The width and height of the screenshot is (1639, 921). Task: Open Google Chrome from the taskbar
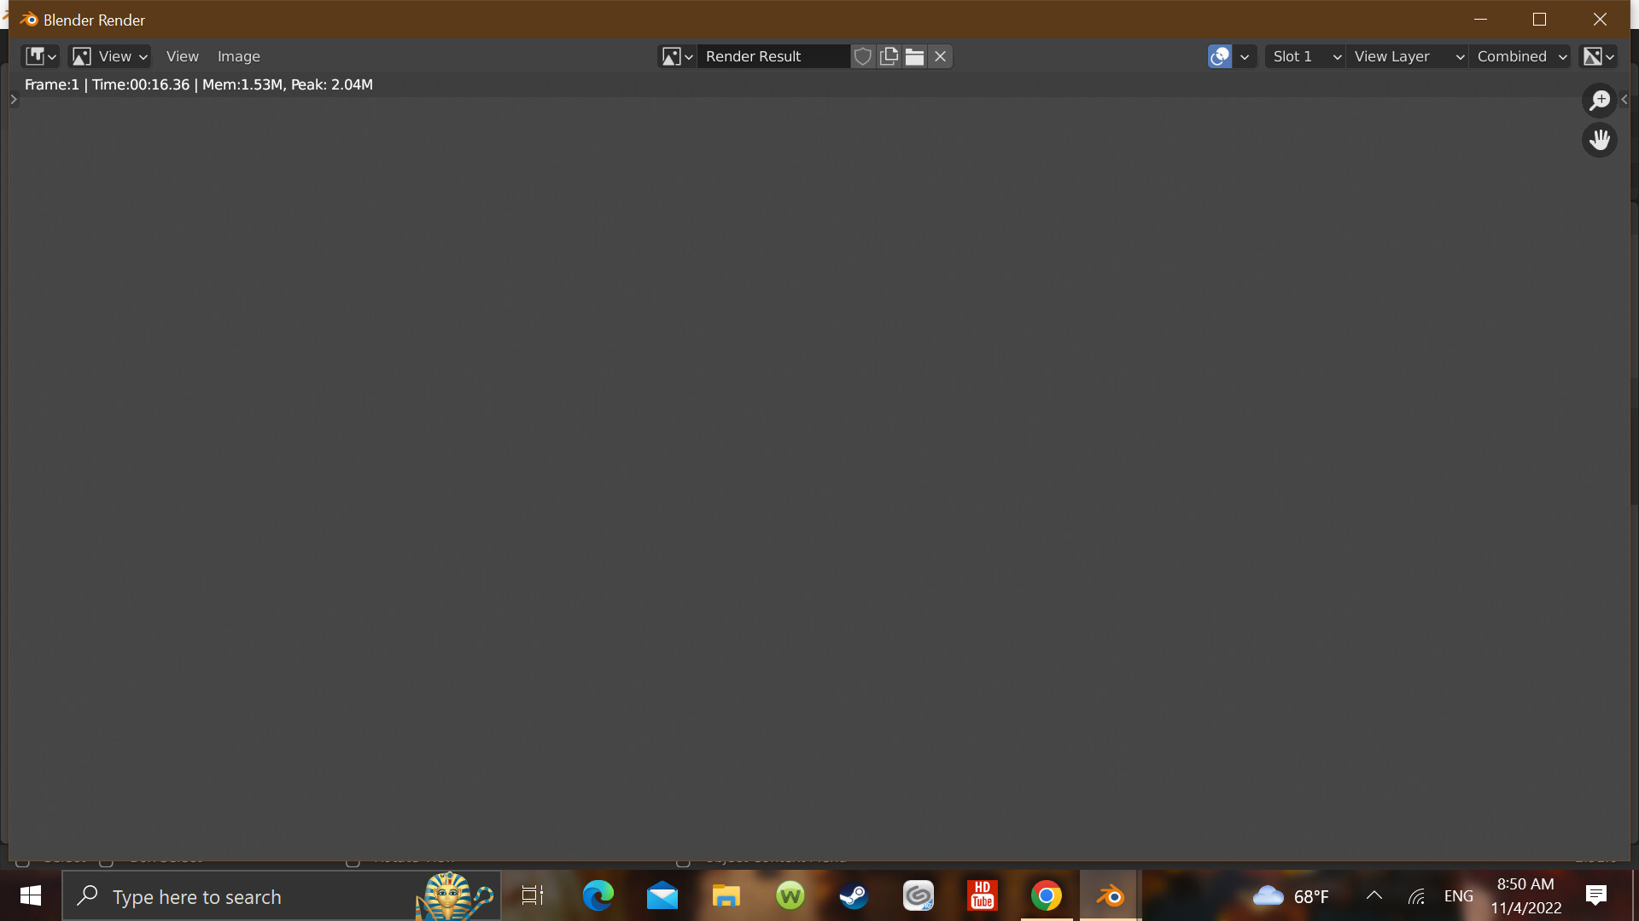[1046, 896]
